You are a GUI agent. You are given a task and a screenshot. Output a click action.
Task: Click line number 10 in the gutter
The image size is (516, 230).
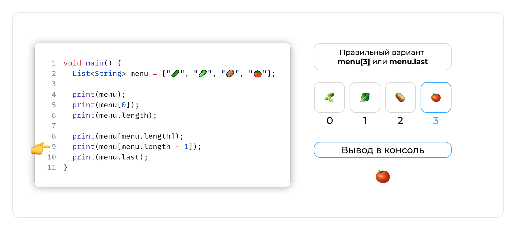[x=52, y=157]
